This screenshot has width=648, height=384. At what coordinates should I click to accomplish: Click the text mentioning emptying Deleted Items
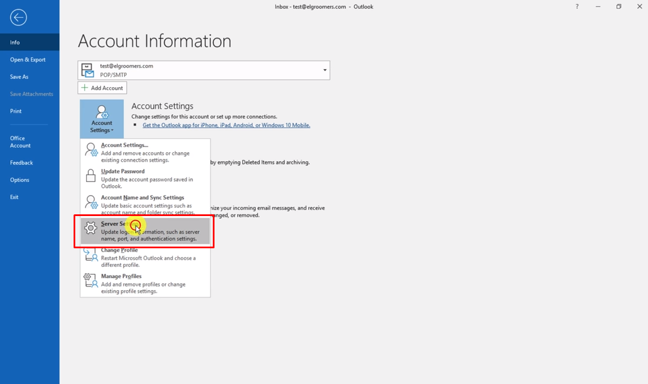(260, 162)
